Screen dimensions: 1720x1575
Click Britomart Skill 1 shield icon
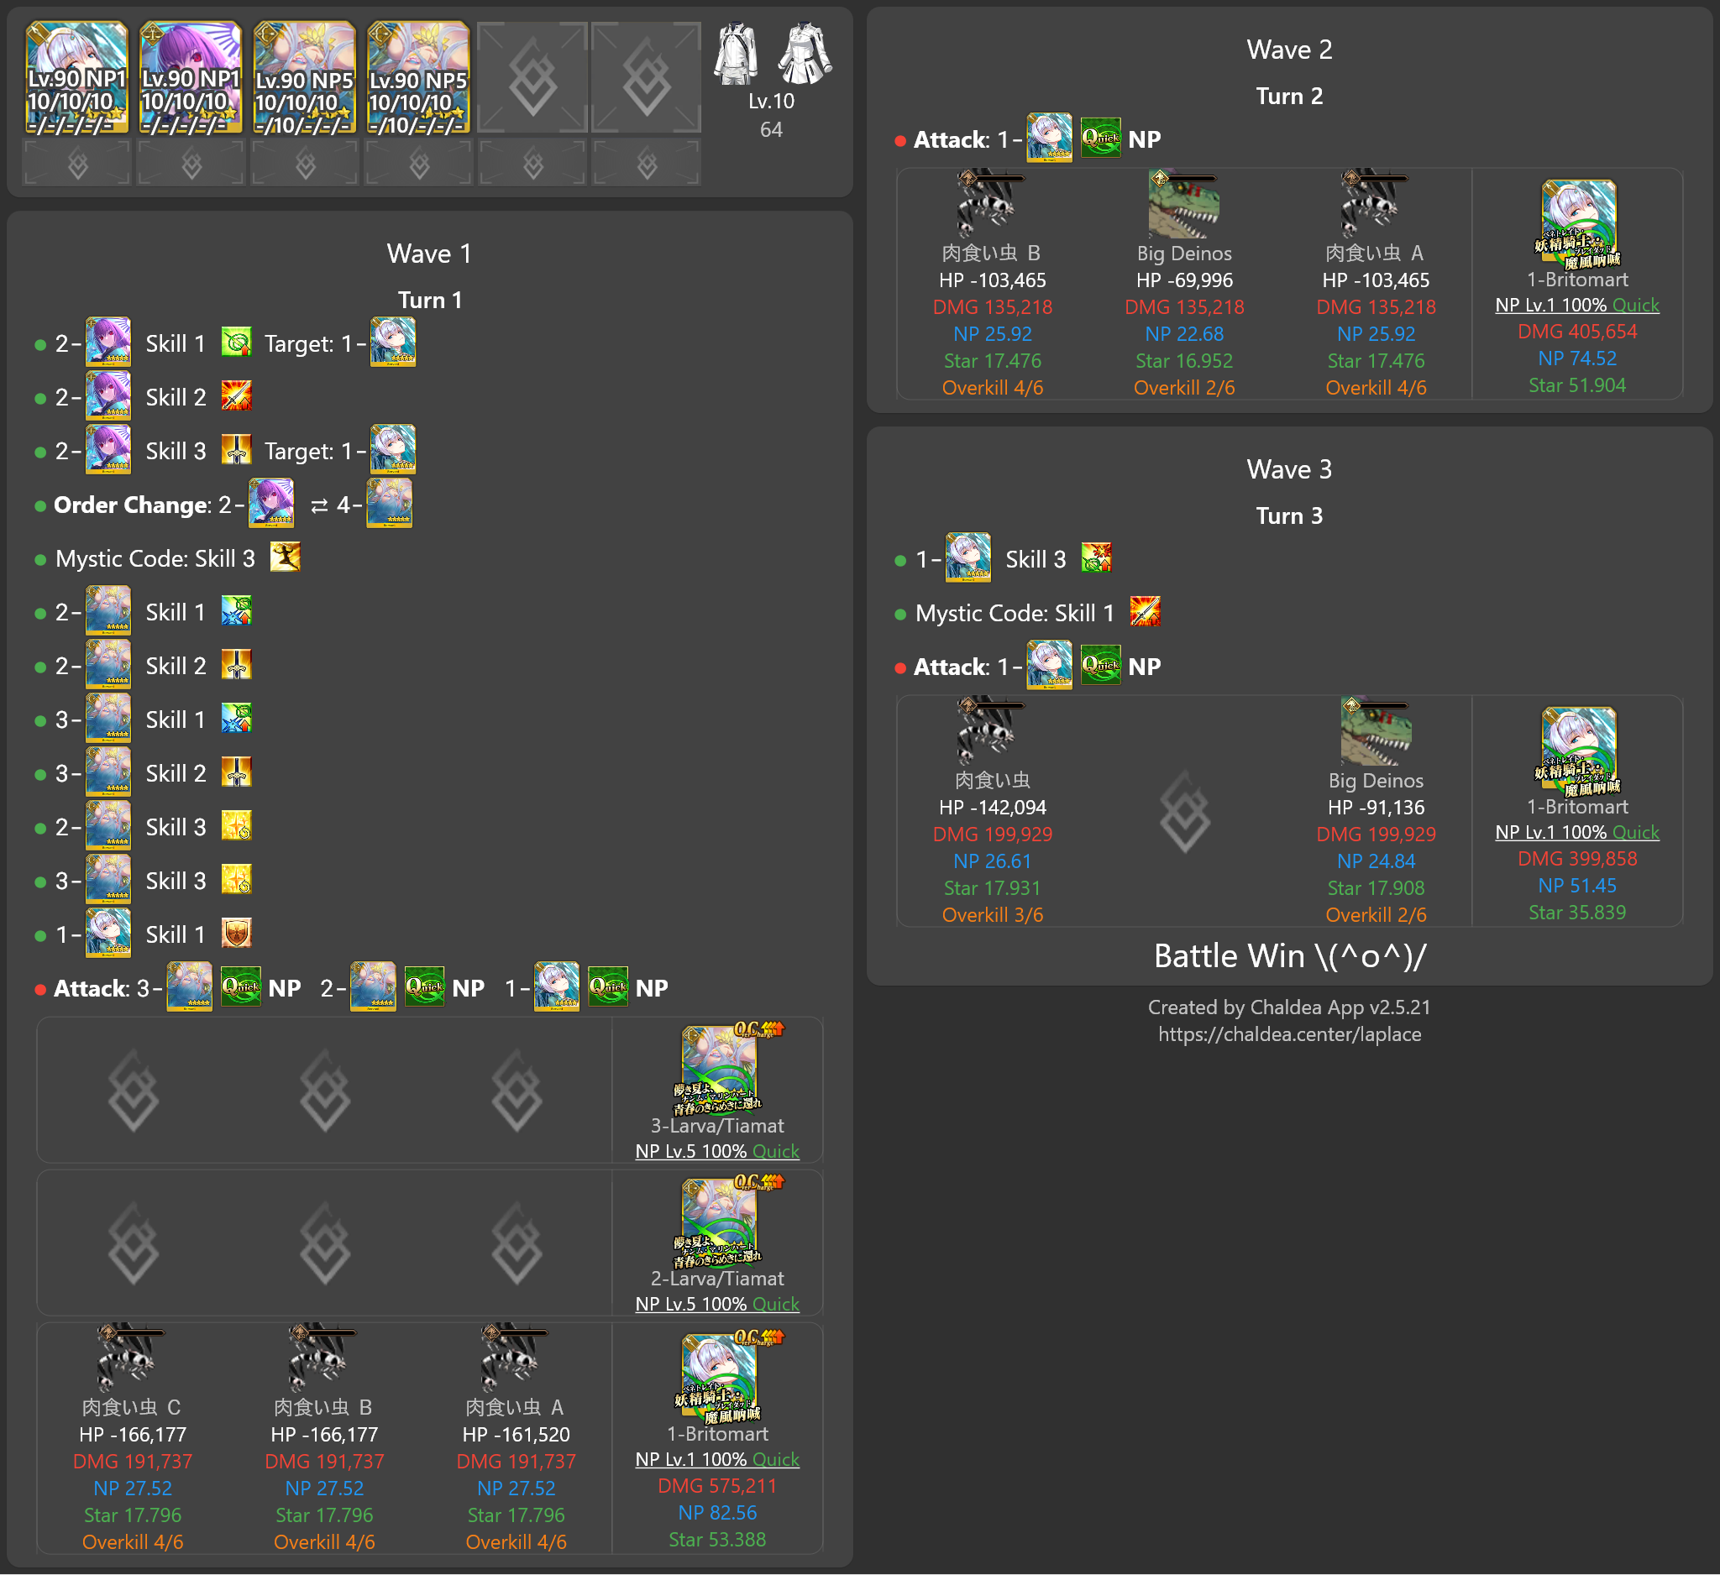pos(236,934)
